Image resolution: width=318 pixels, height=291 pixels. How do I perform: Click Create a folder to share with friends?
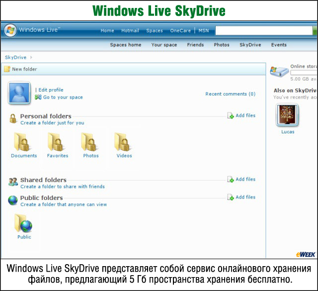pos(63,187)
